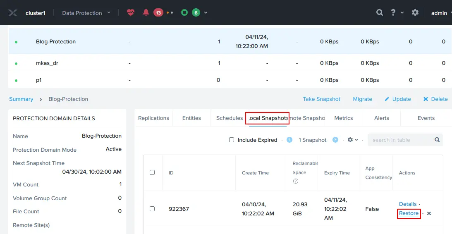Screen dimensions: 452x234
Task: Click Blog-Protection in the breadcrumb
Action: click(x=68, y=99)
